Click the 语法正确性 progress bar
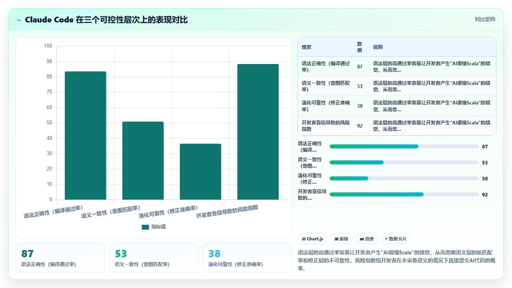 point(404,146)
